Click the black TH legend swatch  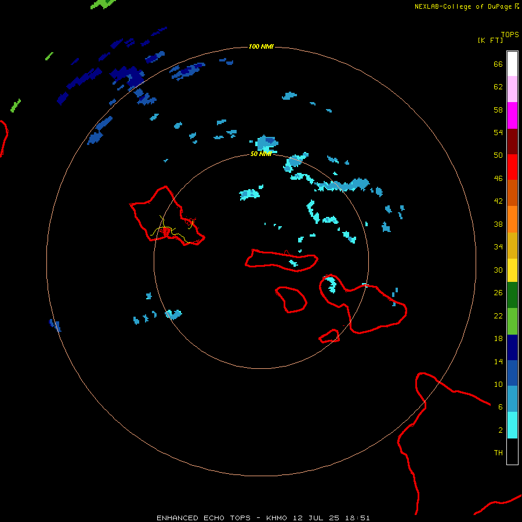[512, 451]
